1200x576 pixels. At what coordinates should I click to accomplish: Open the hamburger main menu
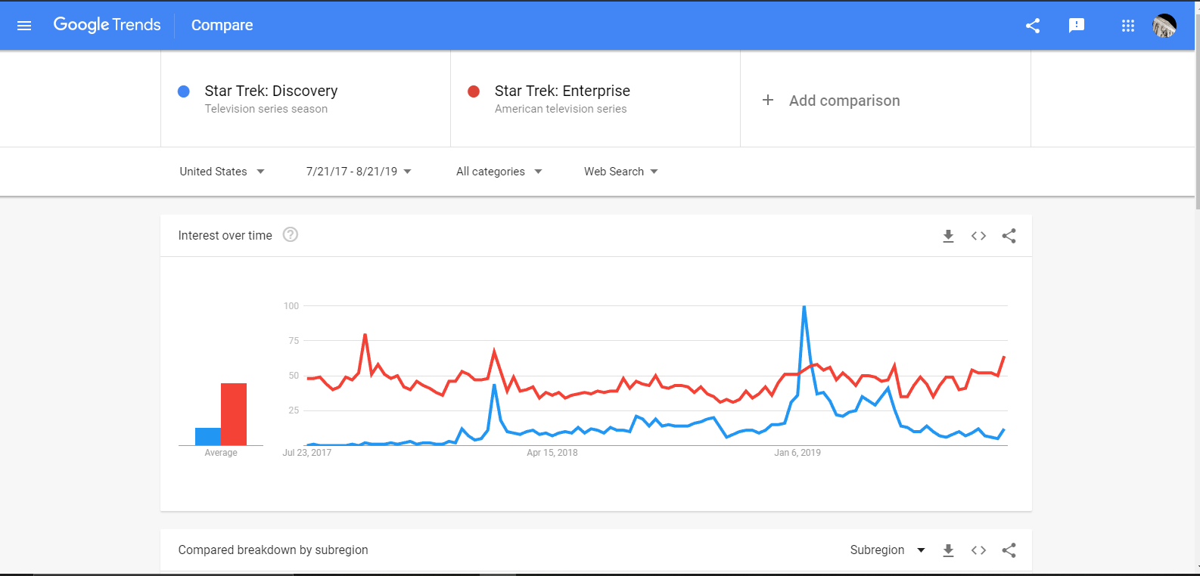coord(24,26)
